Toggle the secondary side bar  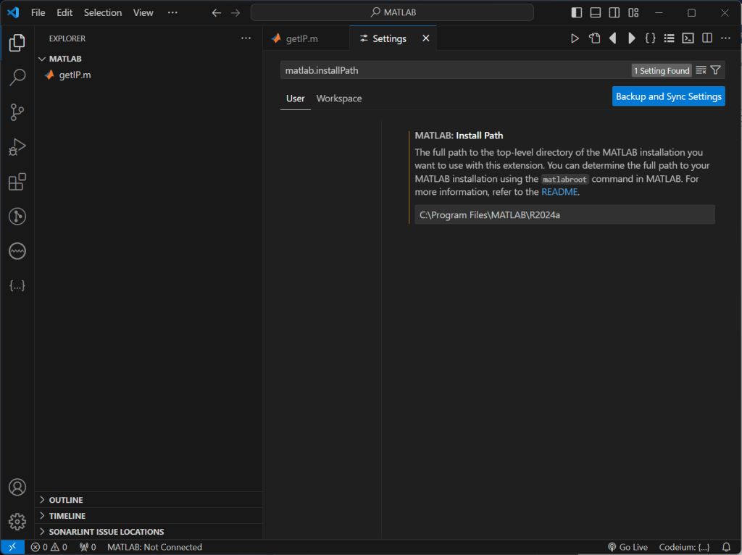click(614, 13)
